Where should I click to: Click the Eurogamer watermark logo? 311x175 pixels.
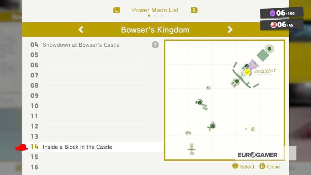[x=258, y=155]
